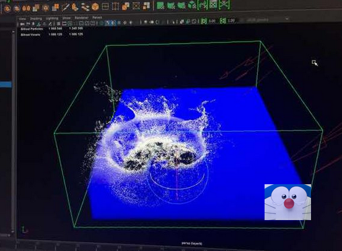Open the Shading panel menu

point(36,19)
